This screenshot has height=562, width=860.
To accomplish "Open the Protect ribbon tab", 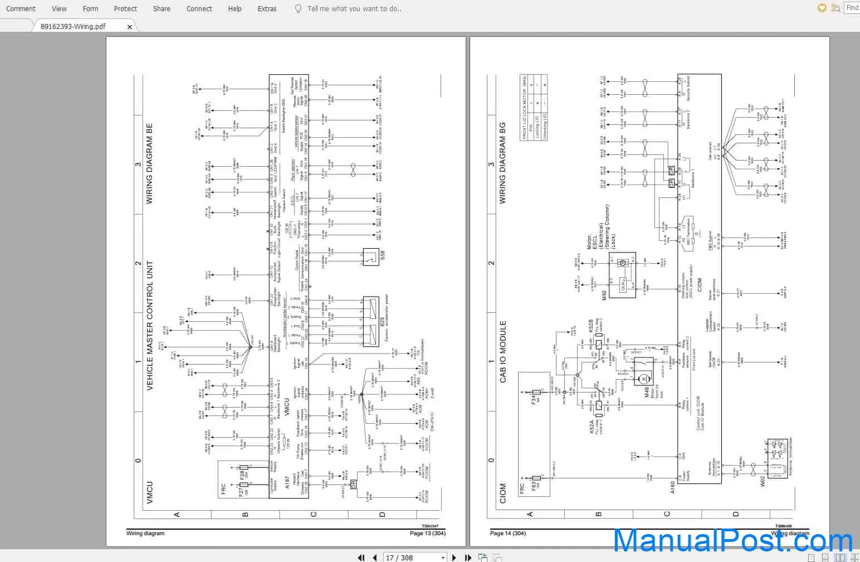I will click(125, 8).
